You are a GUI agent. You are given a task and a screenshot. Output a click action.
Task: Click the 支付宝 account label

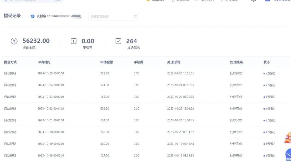pos(42,16)
